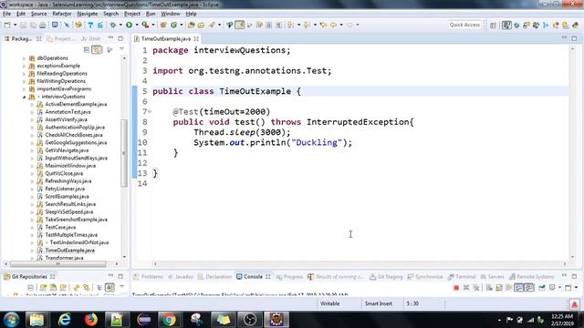Expand the exceptionsExample package
Screen dimensions: 584x328
(25, 67)
